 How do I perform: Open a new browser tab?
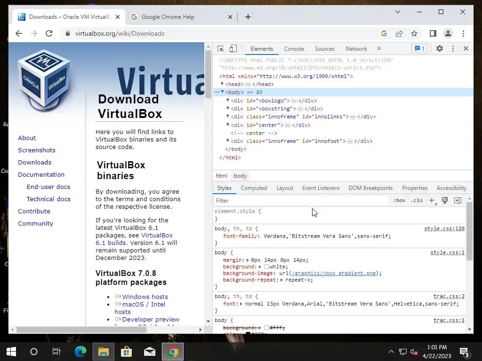pyautogui.click(x=248, y=17)
